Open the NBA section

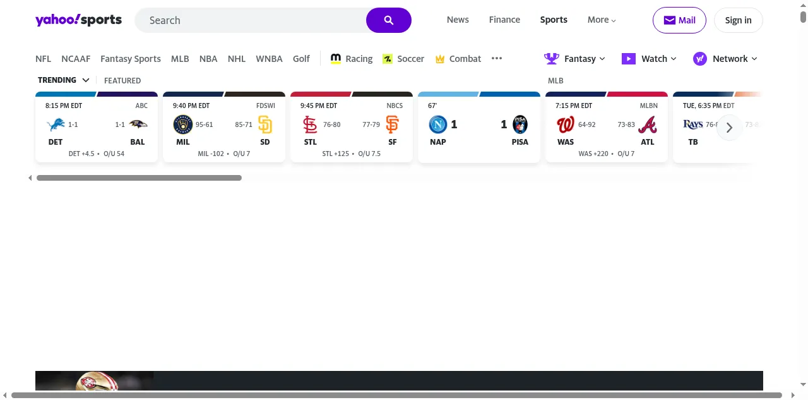(x=208, y=59)
